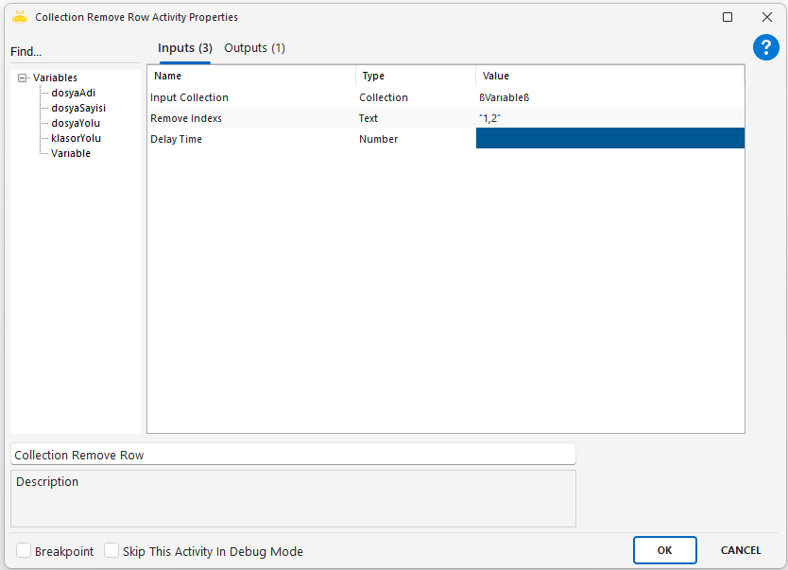Image resolution: width=788 pixels, height=570 pixels.
Task: Click the Input Collection value cell
Action: pos(609,97)
